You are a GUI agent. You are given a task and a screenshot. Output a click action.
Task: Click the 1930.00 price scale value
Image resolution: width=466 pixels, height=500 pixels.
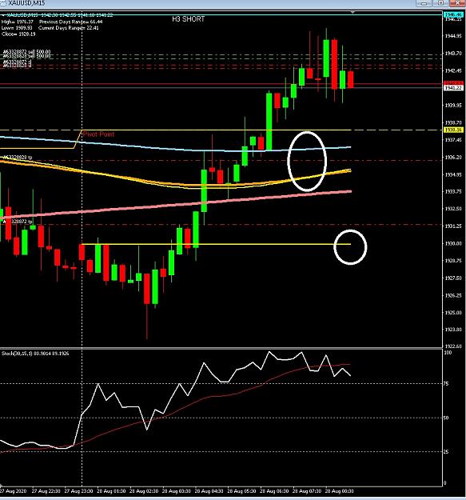453,243
